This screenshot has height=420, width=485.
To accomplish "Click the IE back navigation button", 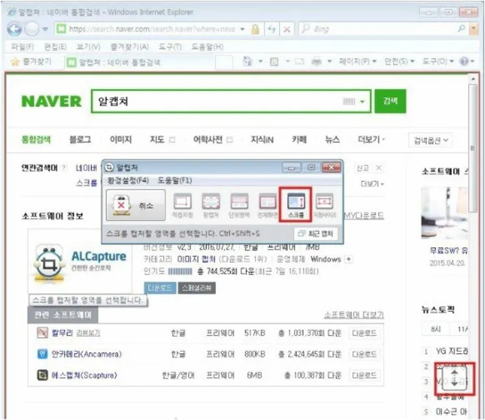I will [14, 29].
